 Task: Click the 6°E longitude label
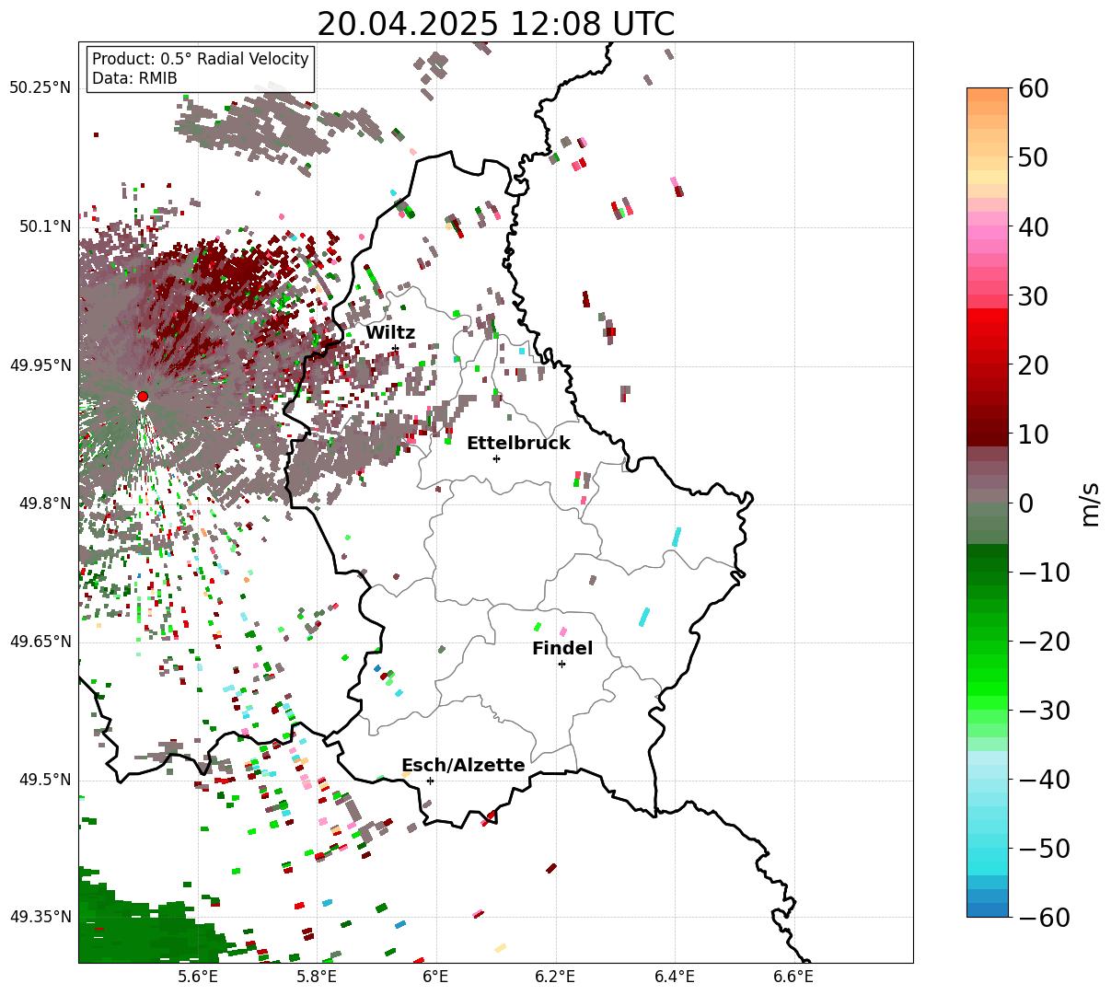[436, 978]
